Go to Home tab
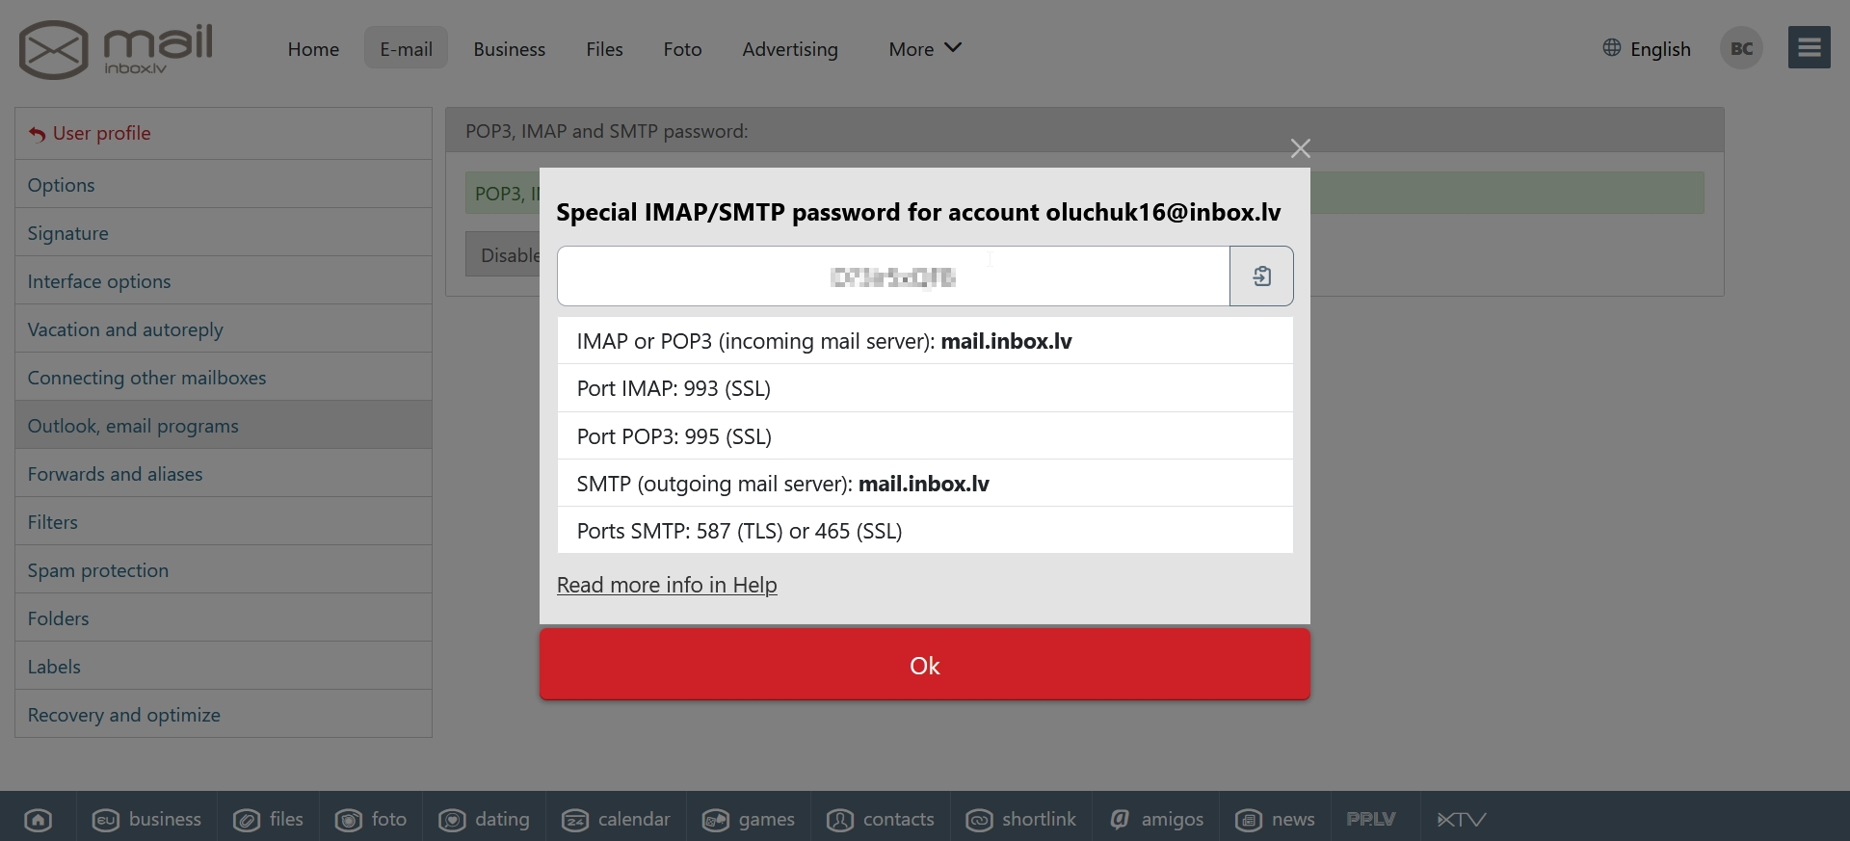The width and height of the screenshot is (1850, 841). point(313,48)
